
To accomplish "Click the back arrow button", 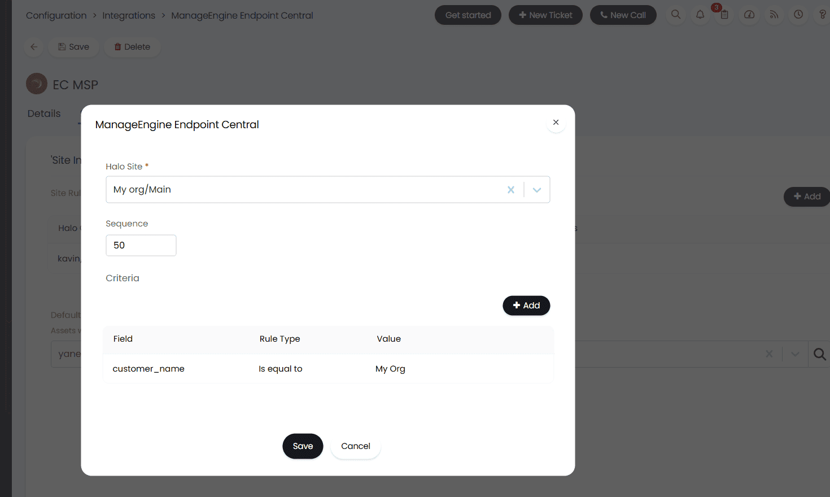I will coord(34,47).
